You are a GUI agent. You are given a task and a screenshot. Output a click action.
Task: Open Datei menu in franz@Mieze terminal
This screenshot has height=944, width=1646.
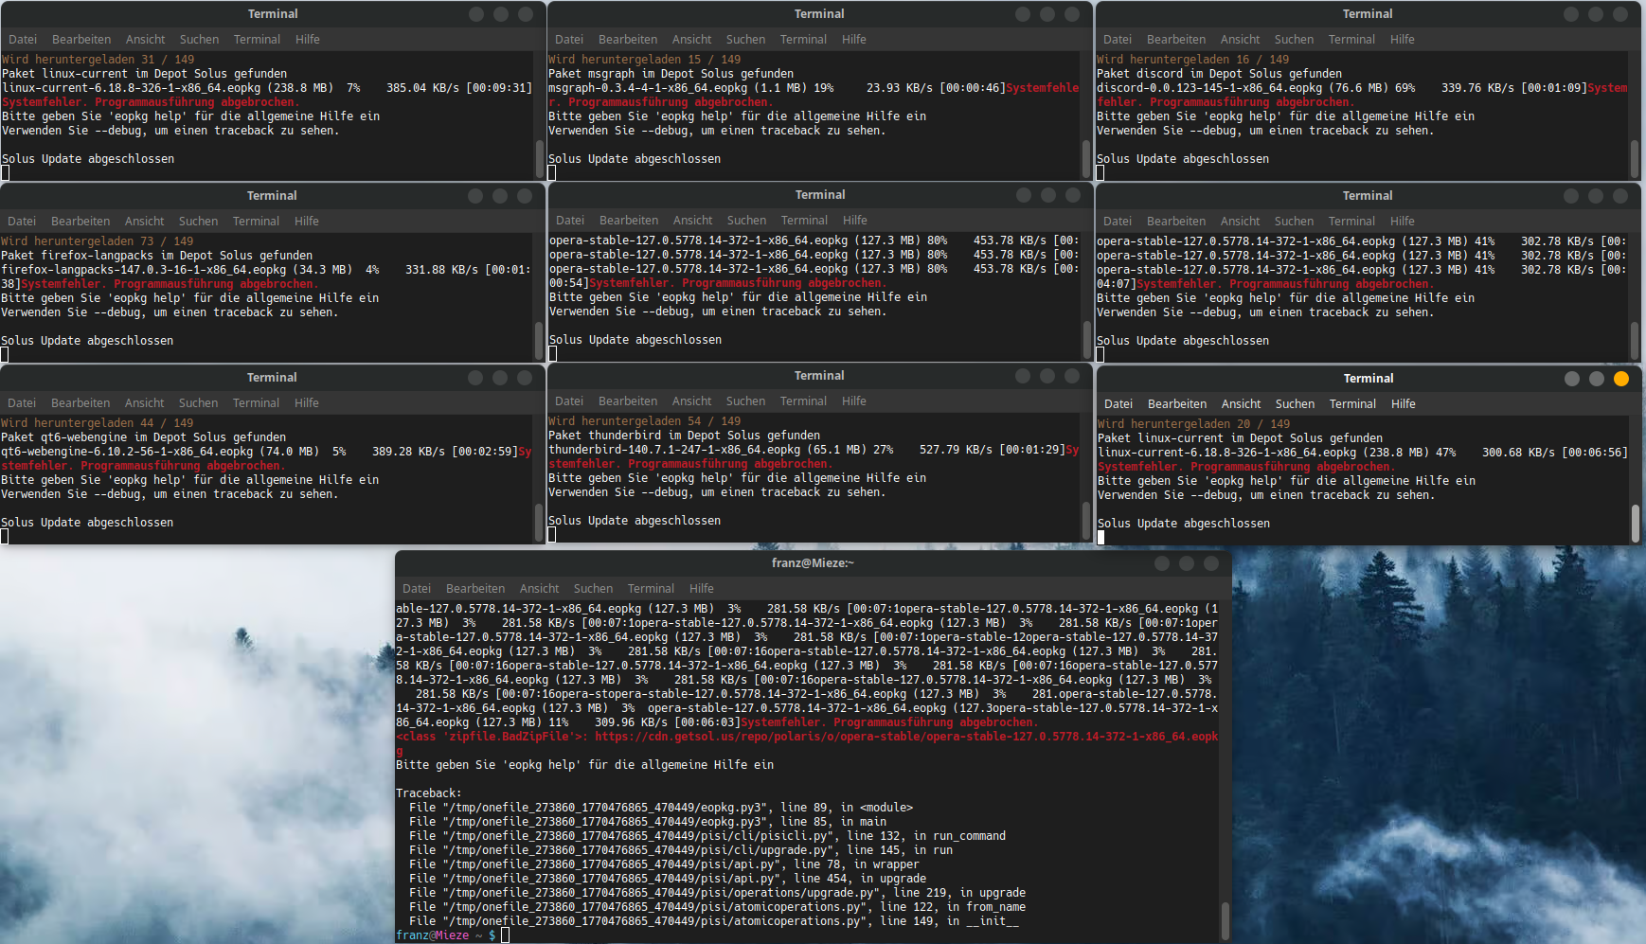(x=416, y=589)
